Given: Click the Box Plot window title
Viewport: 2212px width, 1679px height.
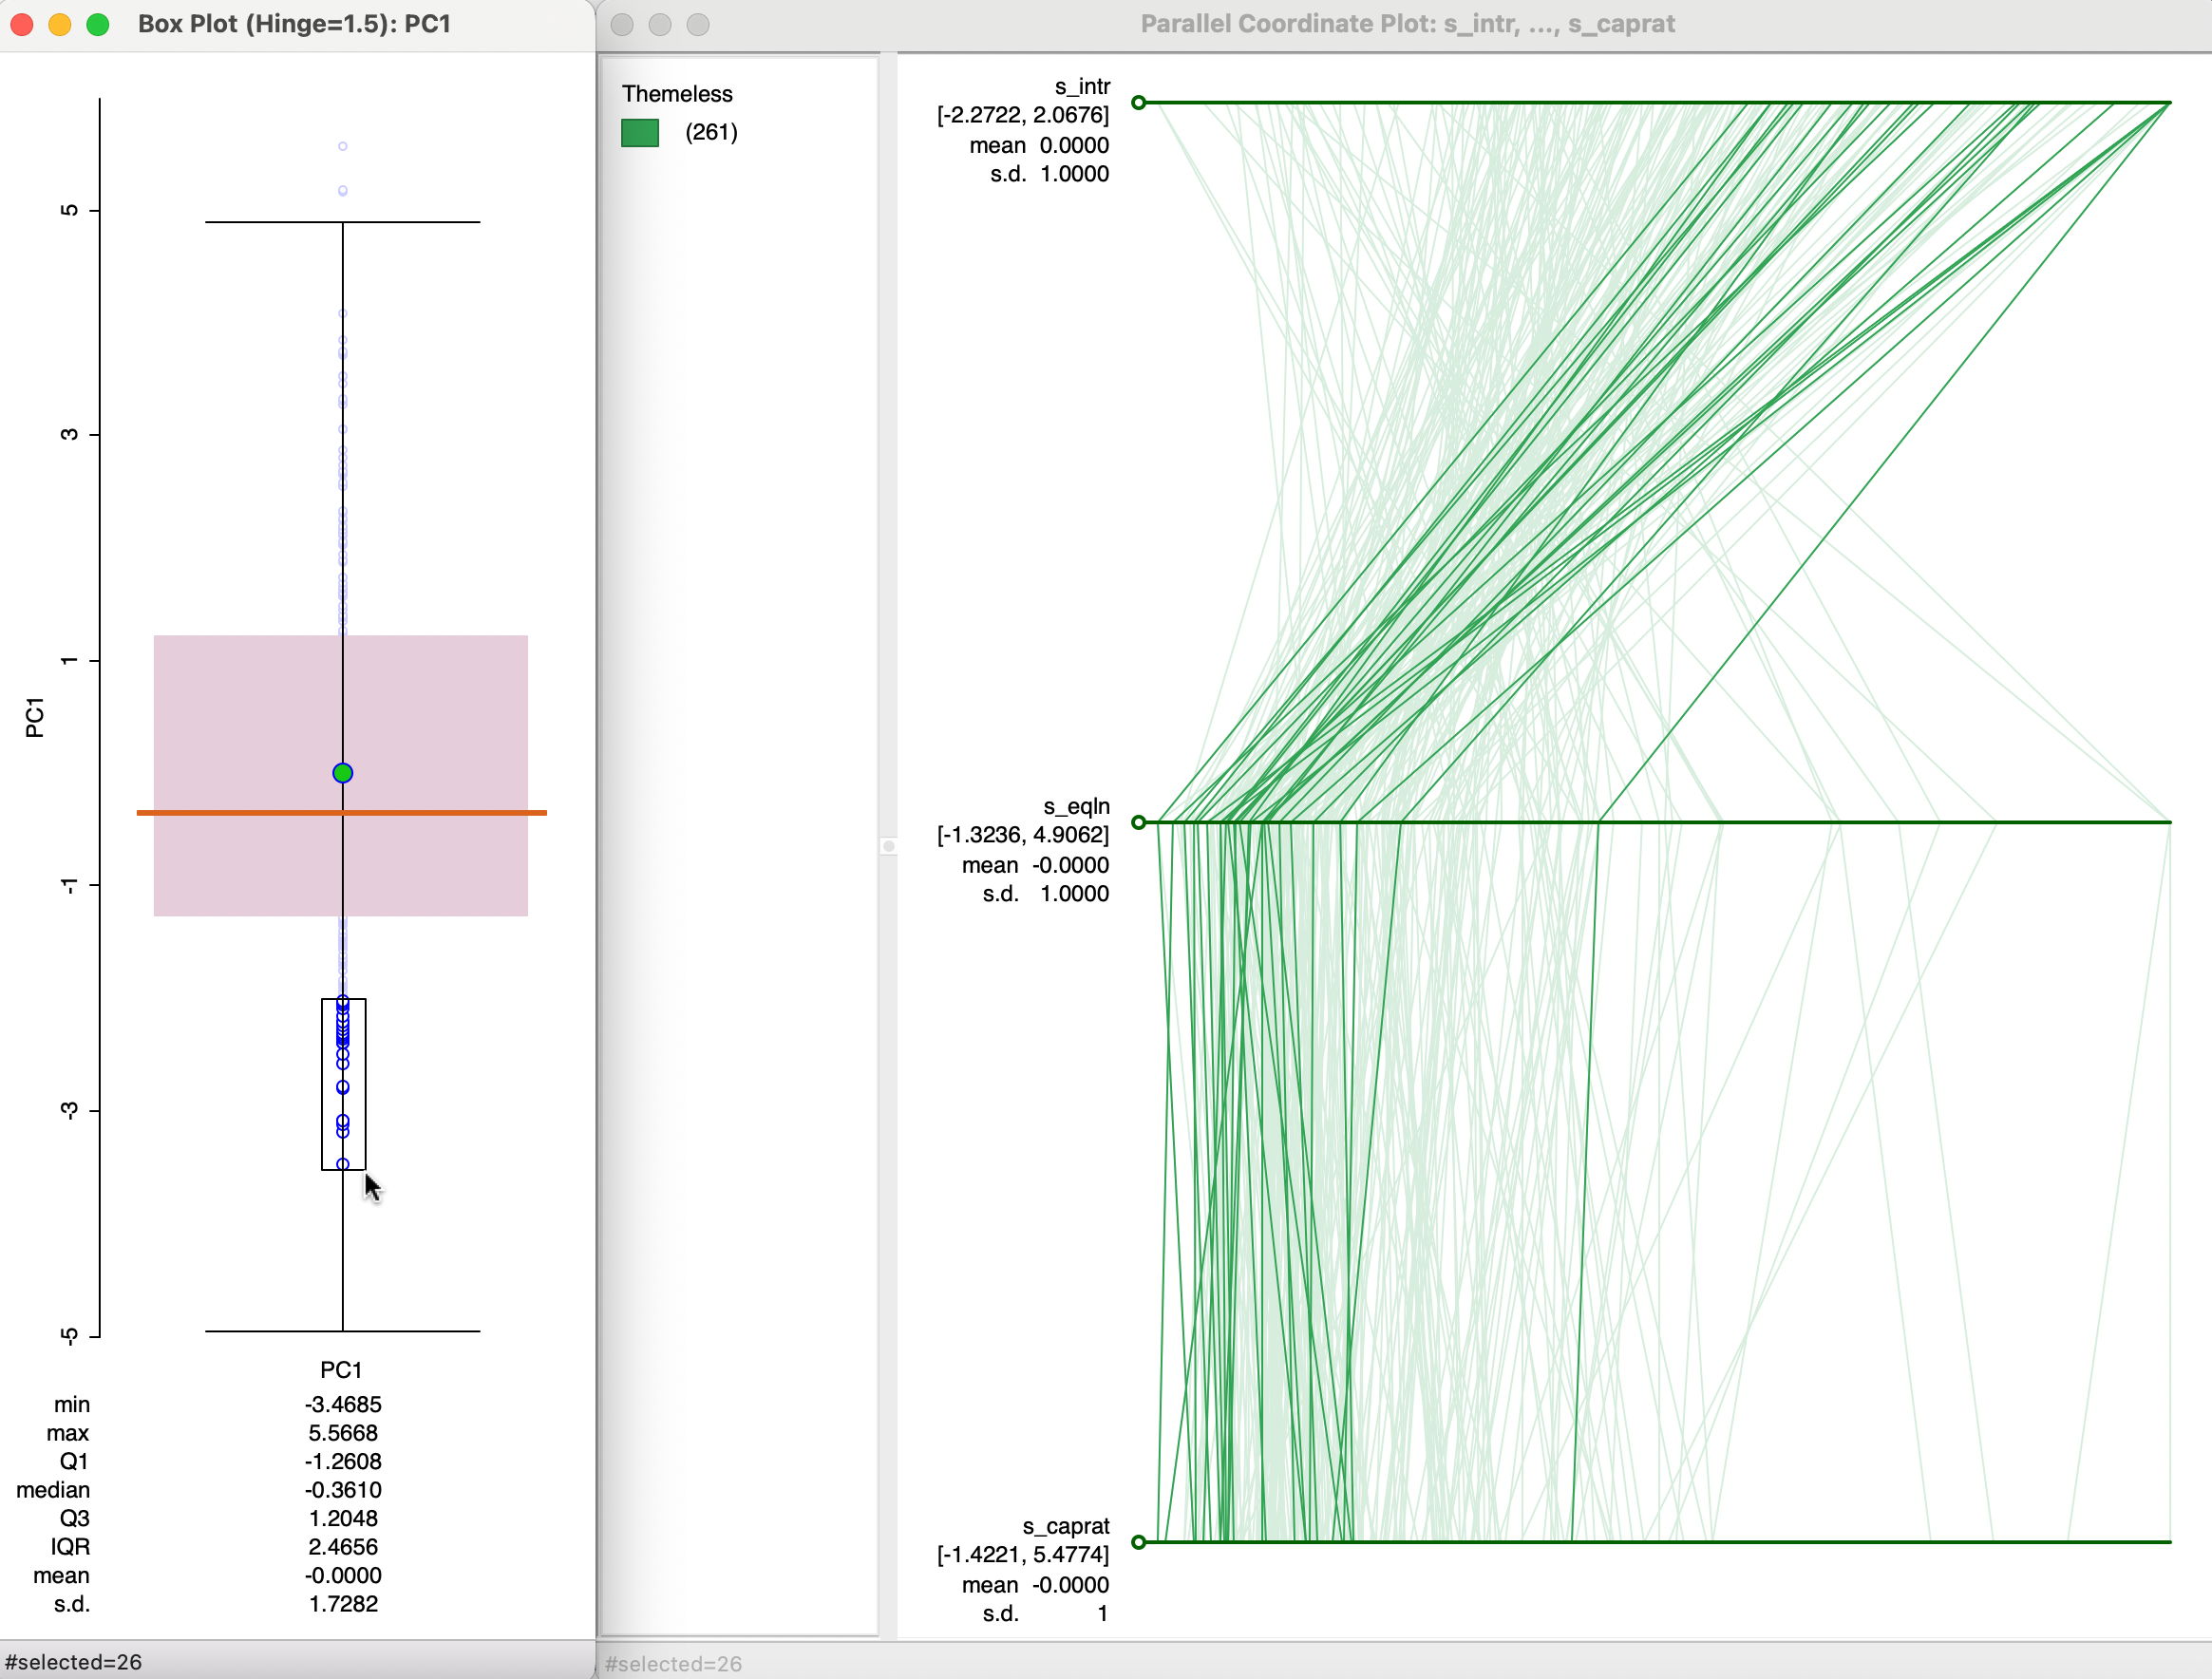Looking at the screenshot, I should coord(294,24).
